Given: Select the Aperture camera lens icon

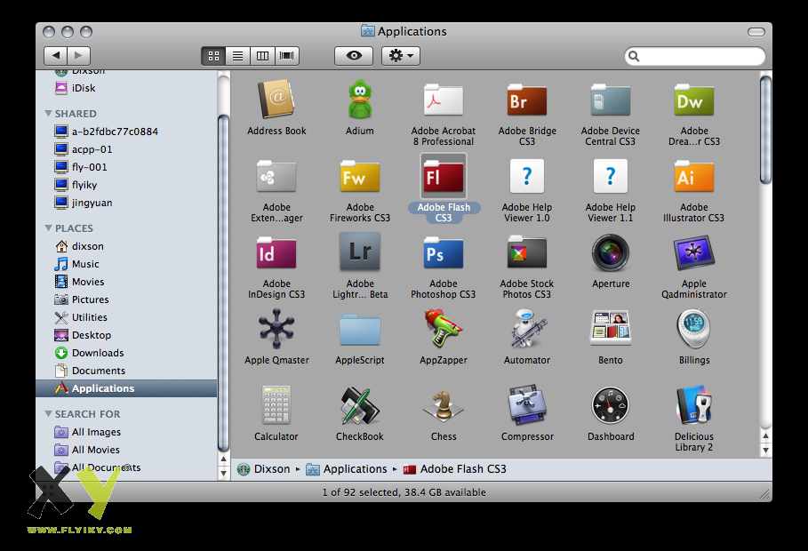Looking at the screenshot, I should click(x=610, y=252).
